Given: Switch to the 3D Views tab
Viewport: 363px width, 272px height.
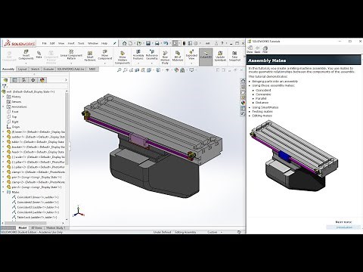Looking at the screenshot, I should (37, 227).
